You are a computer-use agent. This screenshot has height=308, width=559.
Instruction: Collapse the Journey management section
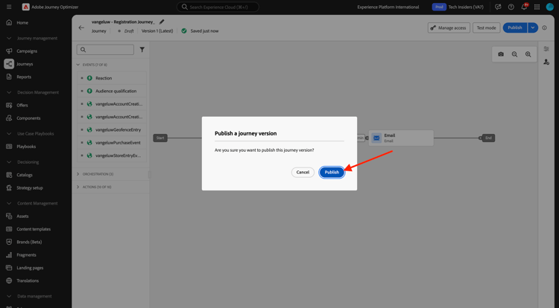click(9, 38)
